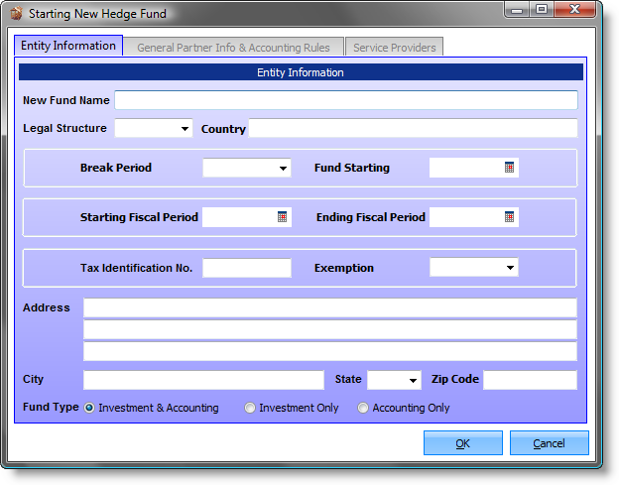The image size is (619, 485).
Task: Switch to the Entity Information tab
Action: click(68, 46)
